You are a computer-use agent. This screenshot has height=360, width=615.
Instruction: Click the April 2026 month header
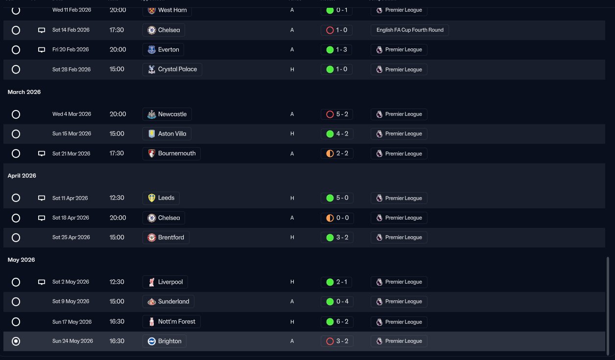22,176
